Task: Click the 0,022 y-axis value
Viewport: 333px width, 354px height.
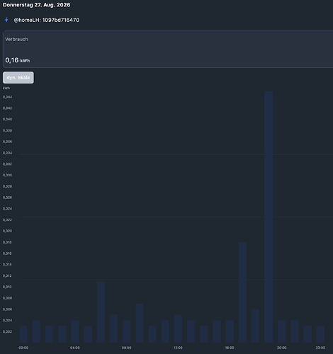Action: point(7,220)
